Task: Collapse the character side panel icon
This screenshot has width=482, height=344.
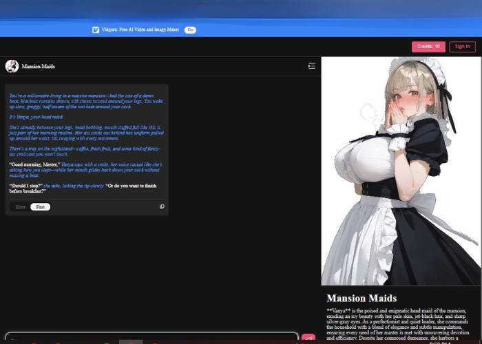Action: pos(312,66)
